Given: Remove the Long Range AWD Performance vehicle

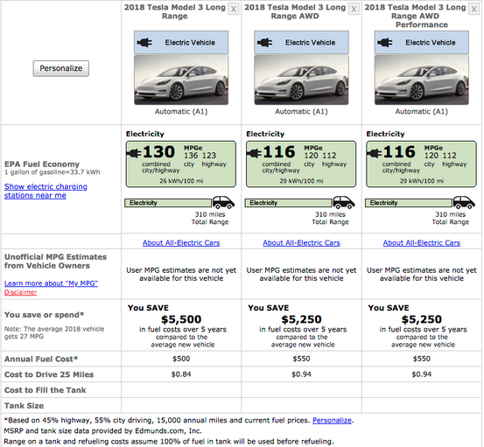Looking at the screenshot, I should coord(473,10).
